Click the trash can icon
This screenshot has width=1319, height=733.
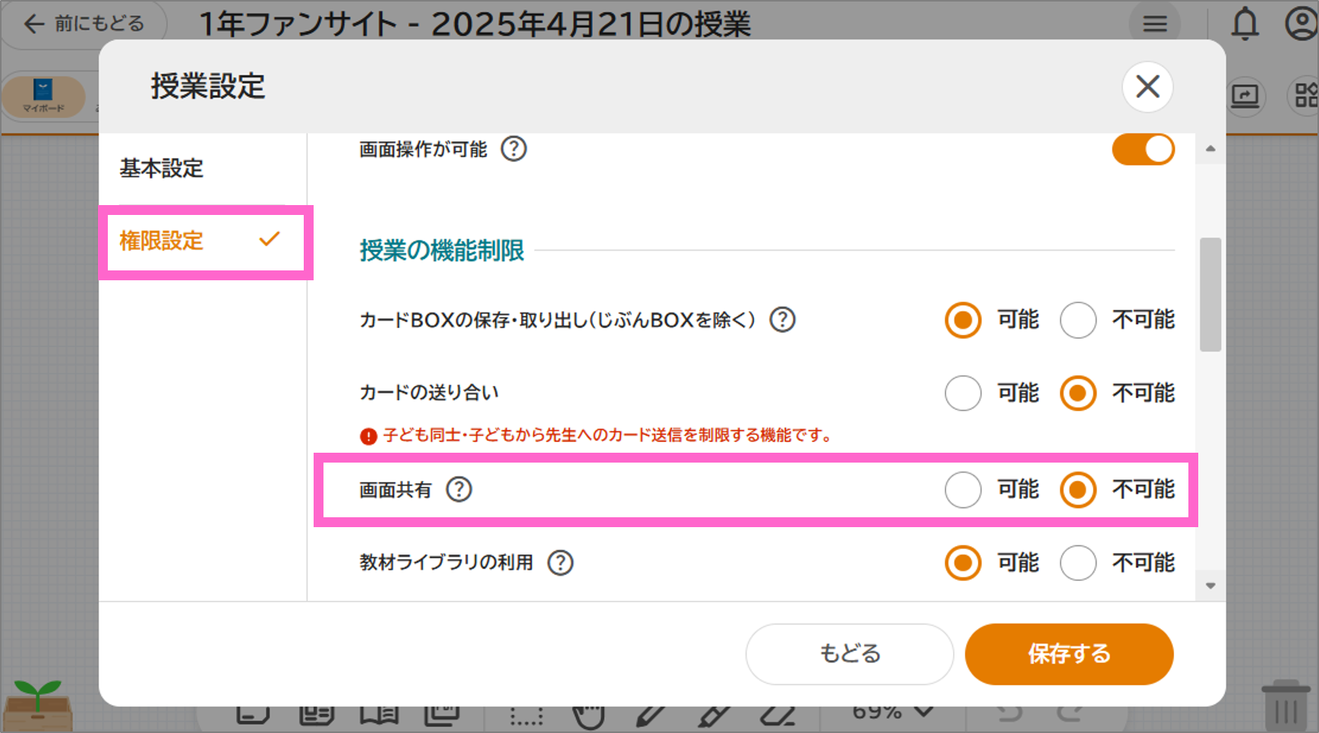(x=1286, y=706)
